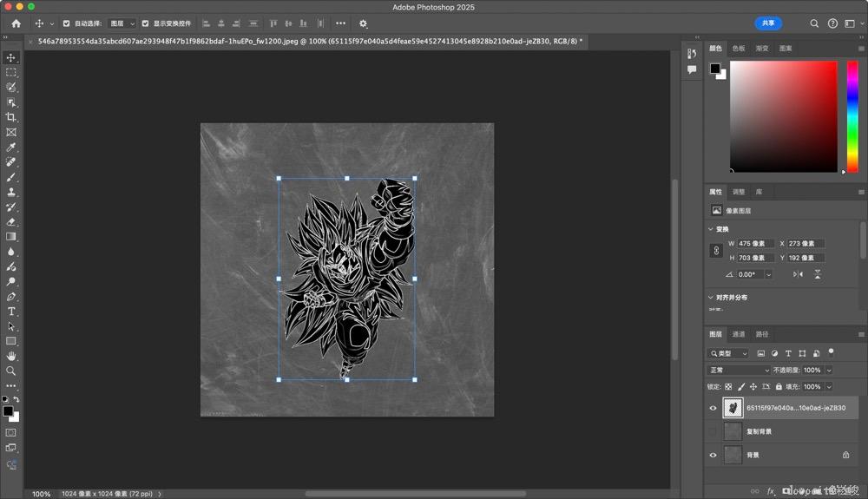The image size is (868, 499).
Task: Activate the Zoom tool in the toolbar
Action: [x=11, y=371]
